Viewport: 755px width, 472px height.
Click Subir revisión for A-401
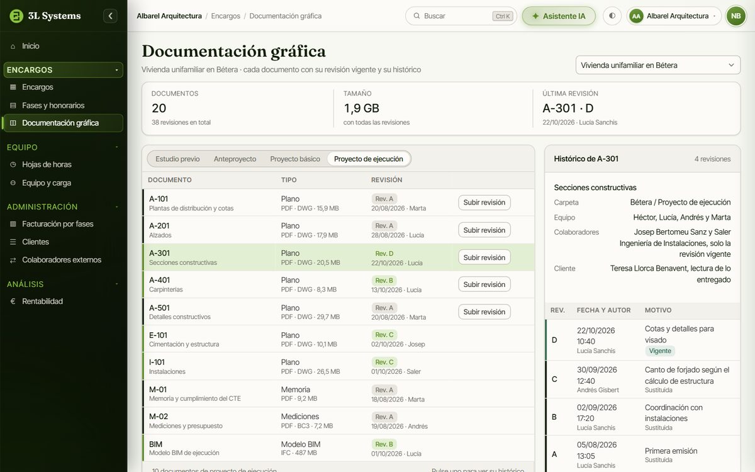(484, 284)
